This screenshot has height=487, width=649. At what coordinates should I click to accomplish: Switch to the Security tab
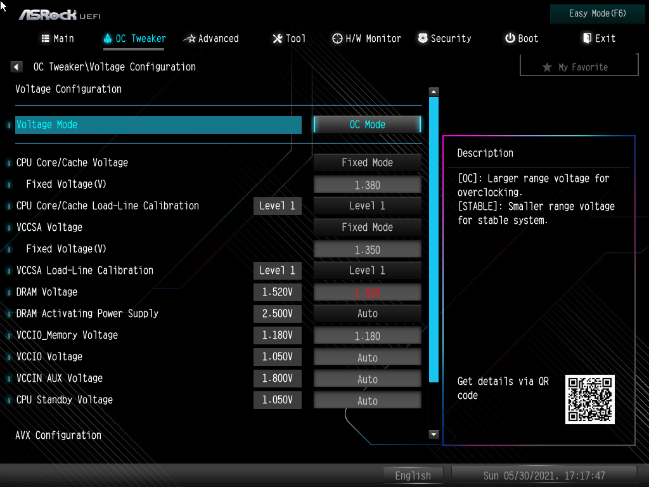point(444,38)
